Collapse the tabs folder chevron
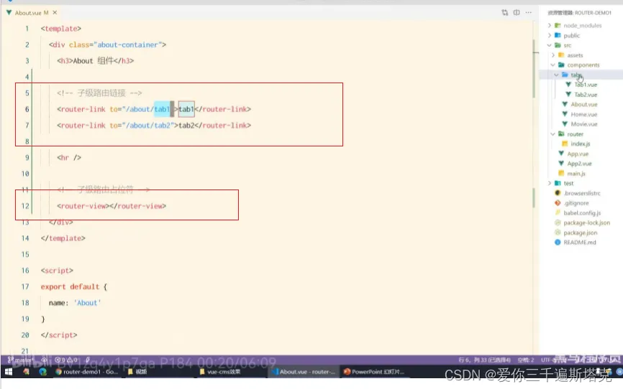 click(556, 75)
